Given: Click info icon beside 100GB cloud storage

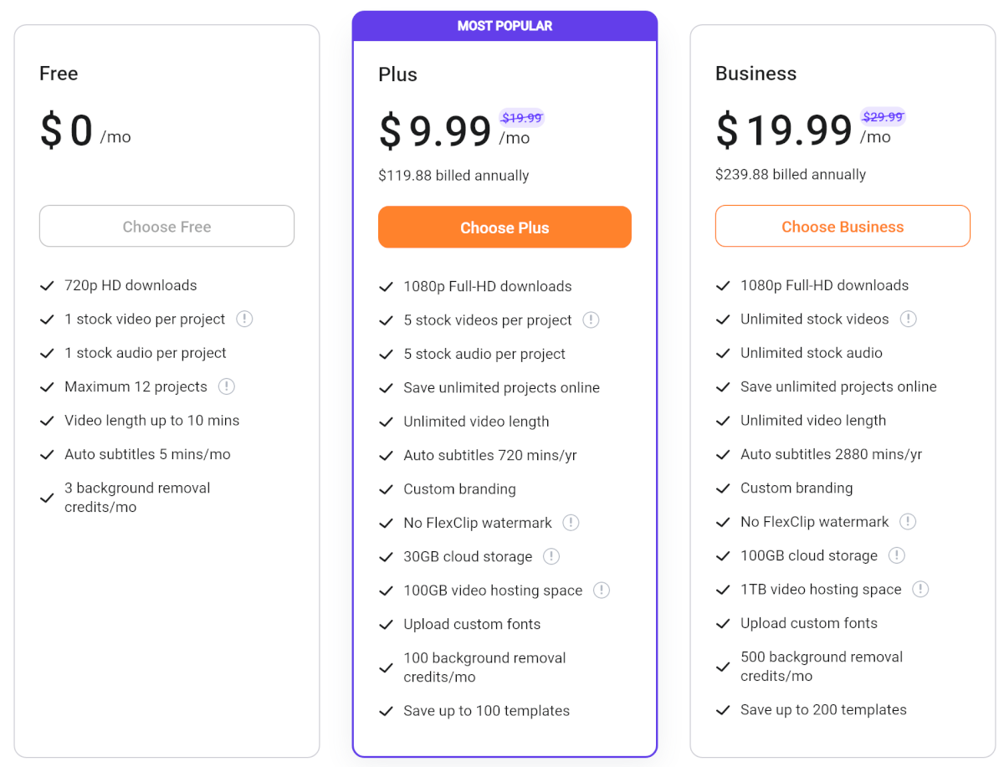Looking at the screenshot, I should 896,555.
